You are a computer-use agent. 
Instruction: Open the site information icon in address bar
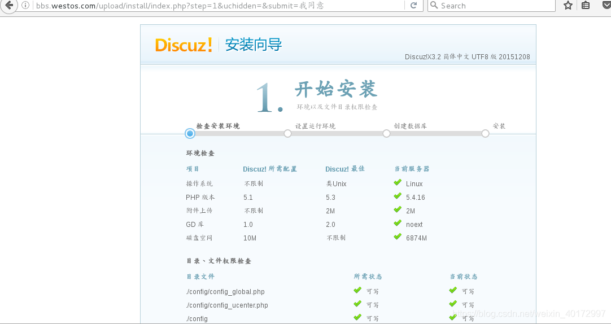click(25, 6)
